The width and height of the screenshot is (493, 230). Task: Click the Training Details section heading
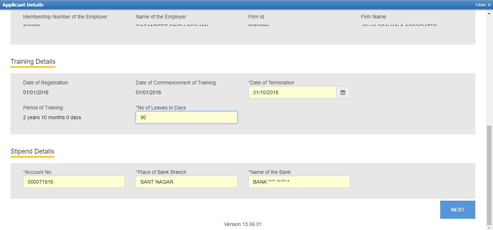pyautogui.click(x=33, y=62)
